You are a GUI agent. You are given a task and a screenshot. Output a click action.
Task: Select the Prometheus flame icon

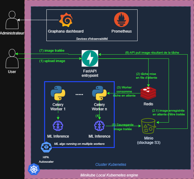[x=122, y=19]
